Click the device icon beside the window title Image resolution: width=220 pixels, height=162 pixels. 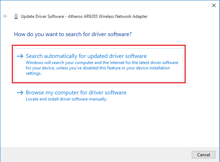click(16, 16)
